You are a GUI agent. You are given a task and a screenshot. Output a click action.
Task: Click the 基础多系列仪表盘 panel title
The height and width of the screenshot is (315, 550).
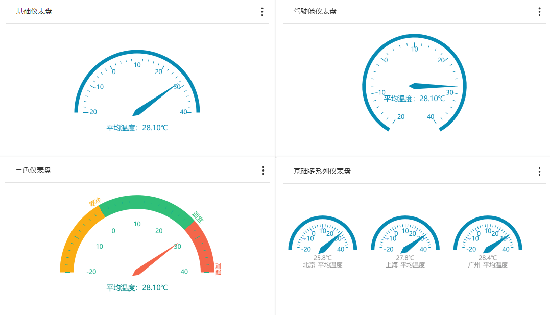(x=322, y=172)
